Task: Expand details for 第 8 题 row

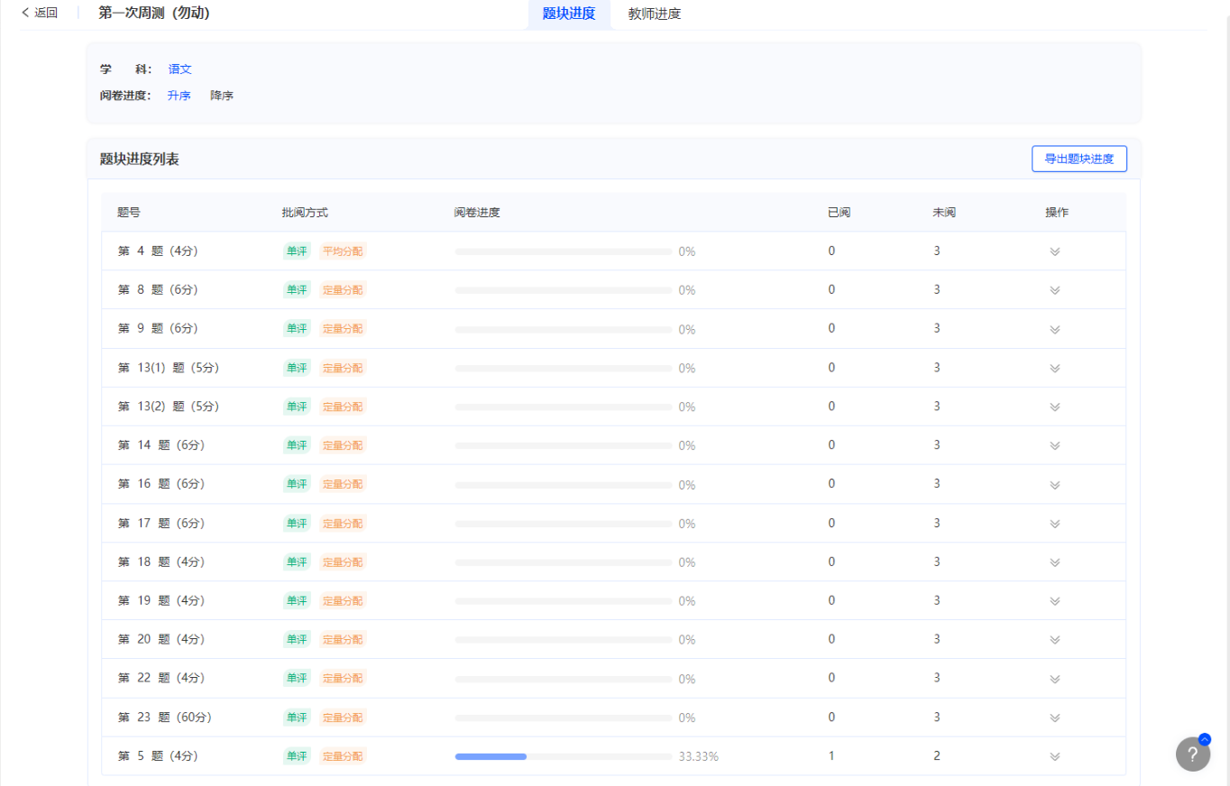Action: click(x=1054, y=290)
